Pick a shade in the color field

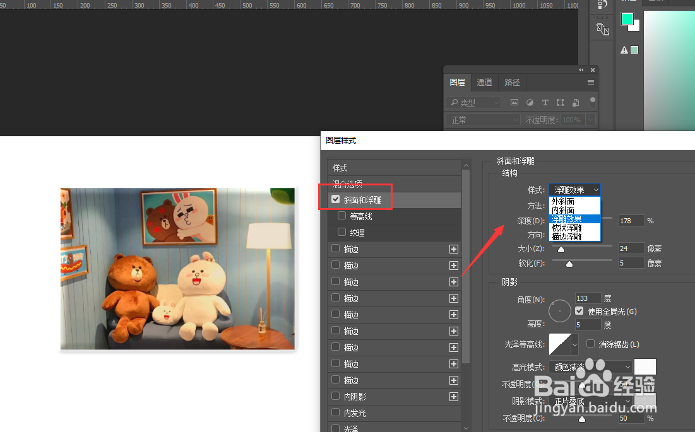point(669,71)
